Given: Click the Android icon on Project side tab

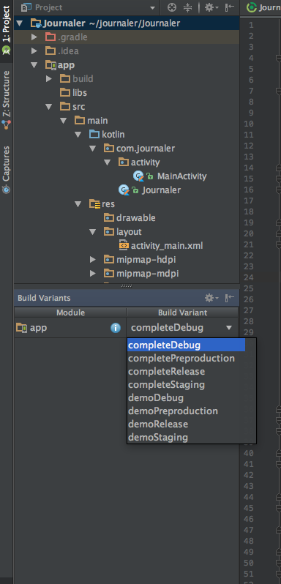Looking at the screenshot, I should [6, 50].
